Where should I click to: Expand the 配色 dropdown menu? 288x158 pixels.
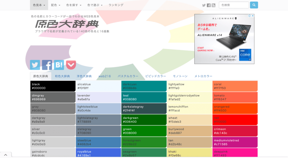56,5
